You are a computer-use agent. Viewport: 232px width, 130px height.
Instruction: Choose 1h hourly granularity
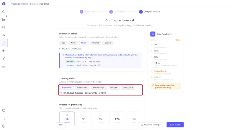tap(67, 119)
